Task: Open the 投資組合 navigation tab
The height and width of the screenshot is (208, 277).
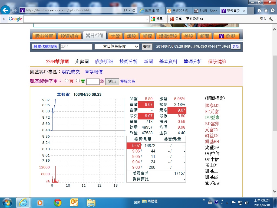Action: coord(70,36)
